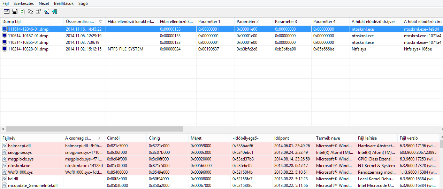Click timestamp 2014.06.01. 23:49:26
The width and height of the screenshot is (443, 189).
coord(292,146)
